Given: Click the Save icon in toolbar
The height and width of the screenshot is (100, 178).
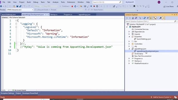Looking at the screenshot, I should coord(17,6).
